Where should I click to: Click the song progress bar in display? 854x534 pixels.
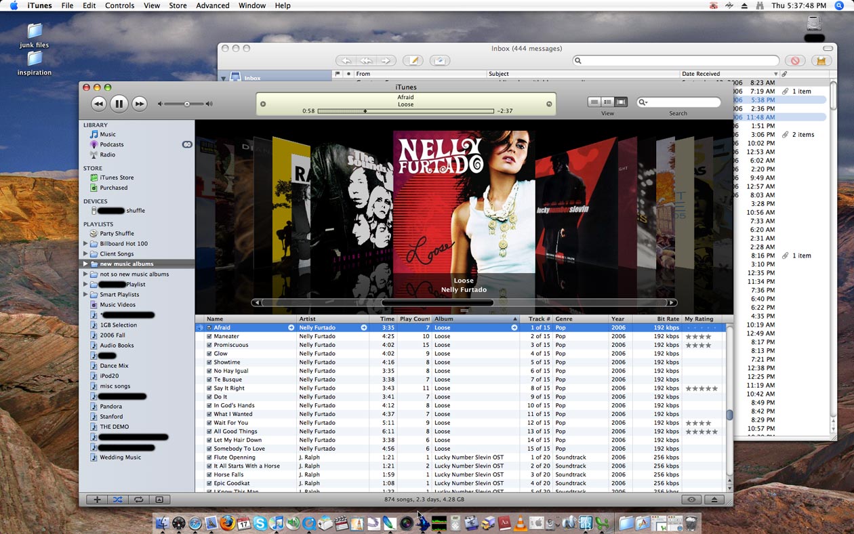[405, 111]
